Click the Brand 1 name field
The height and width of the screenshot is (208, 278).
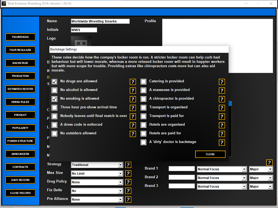click(x=182, y=168)
